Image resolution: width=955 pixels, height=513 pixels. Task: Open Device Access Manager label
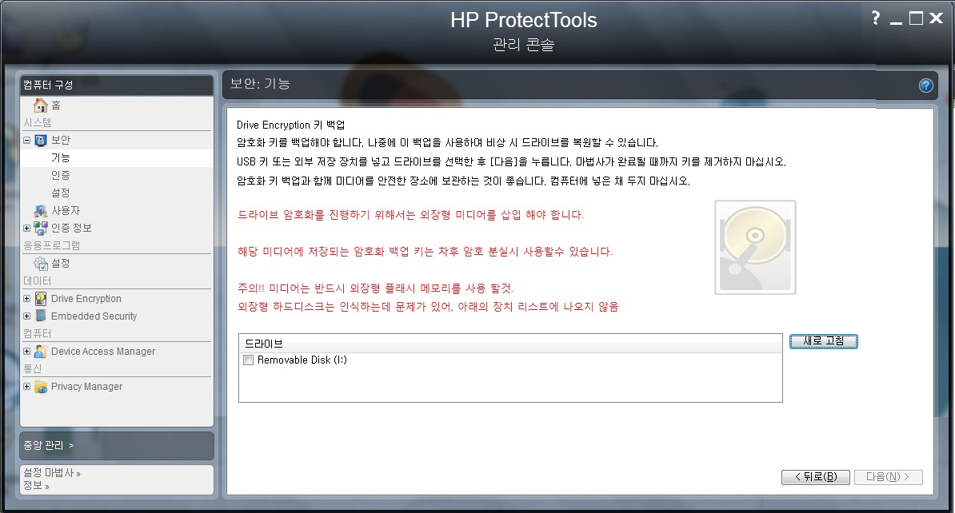(103, 352)
